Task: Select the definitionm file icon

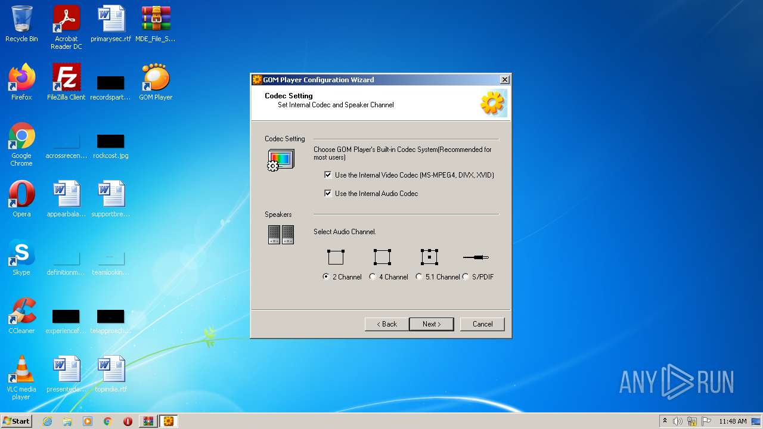Action: (x=66, y=262)
